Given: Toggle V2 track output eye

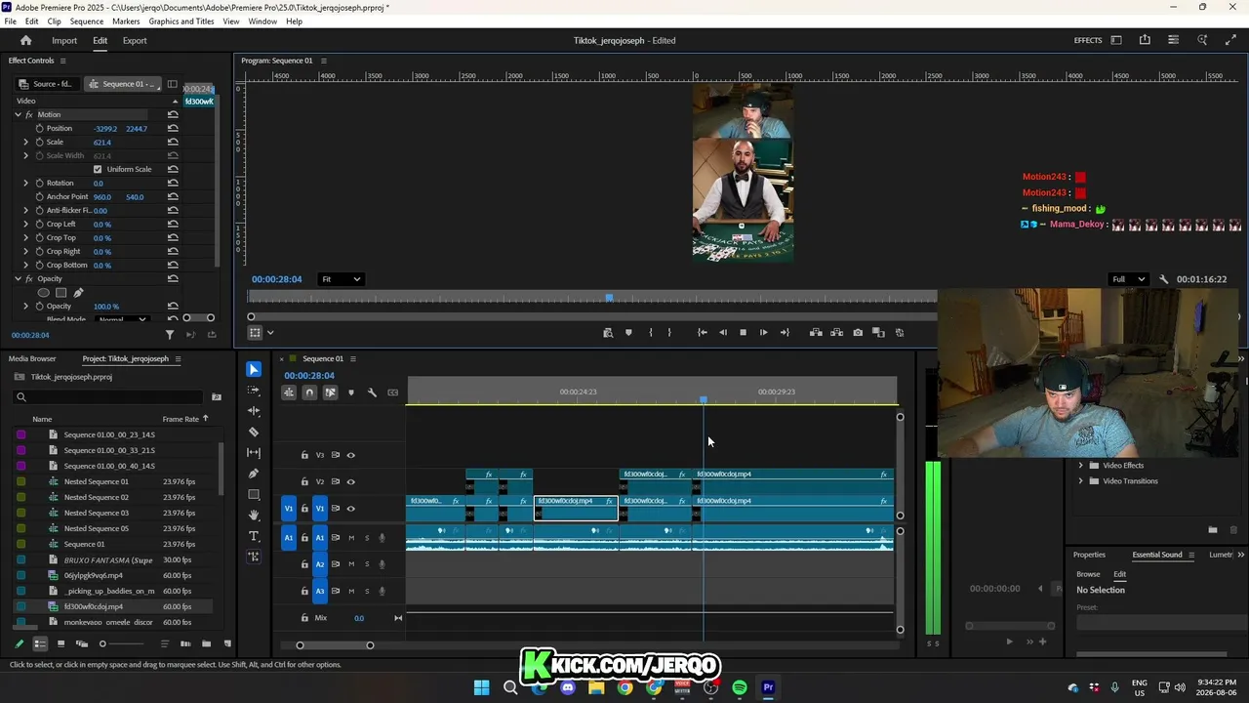Looking at the screenshot, I should [351, 481].
